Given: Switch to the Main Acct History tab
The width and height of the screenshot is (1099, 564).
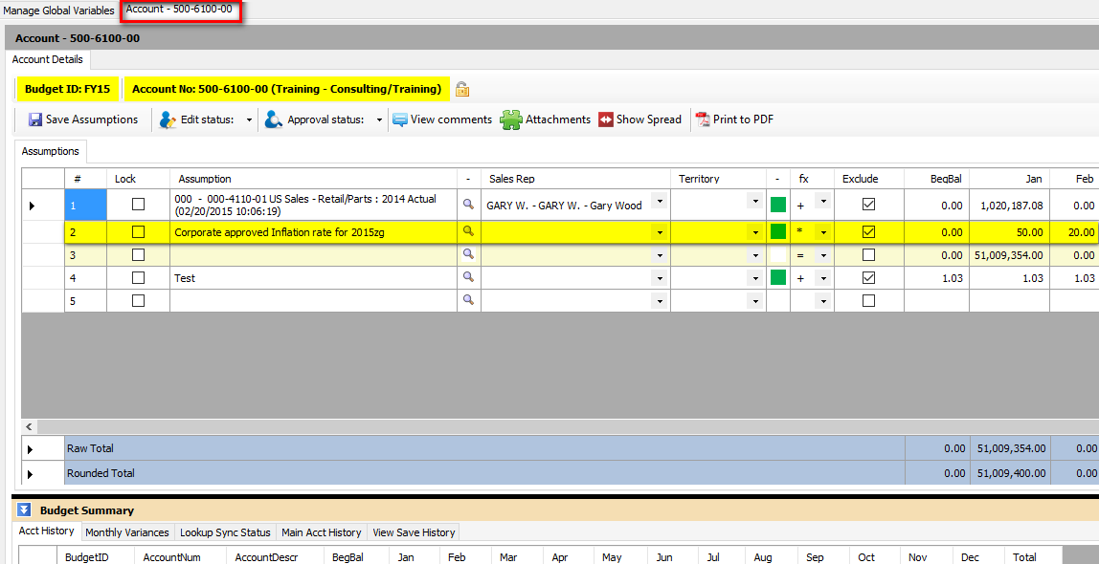Looking at the screenshot, I should pyautogui.click(x=322, y=532).
